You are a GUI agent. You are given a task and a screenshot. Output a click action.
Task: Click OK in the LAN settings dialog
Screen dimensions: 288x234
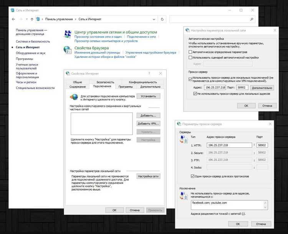tap(246, 106)
